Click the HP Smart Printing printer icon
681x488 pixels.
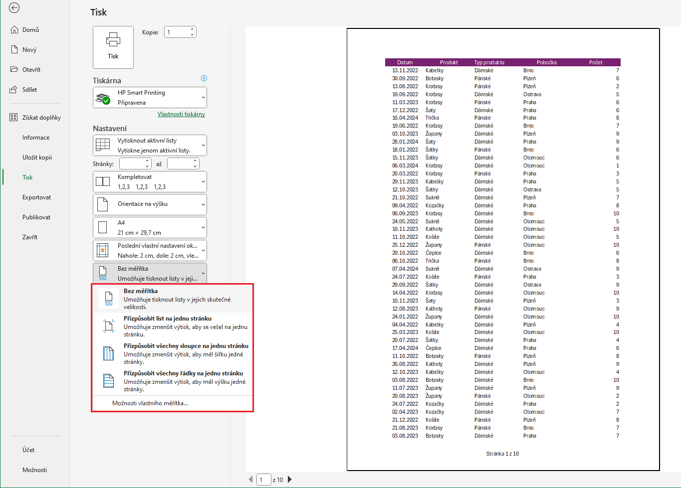click(103, 98)
